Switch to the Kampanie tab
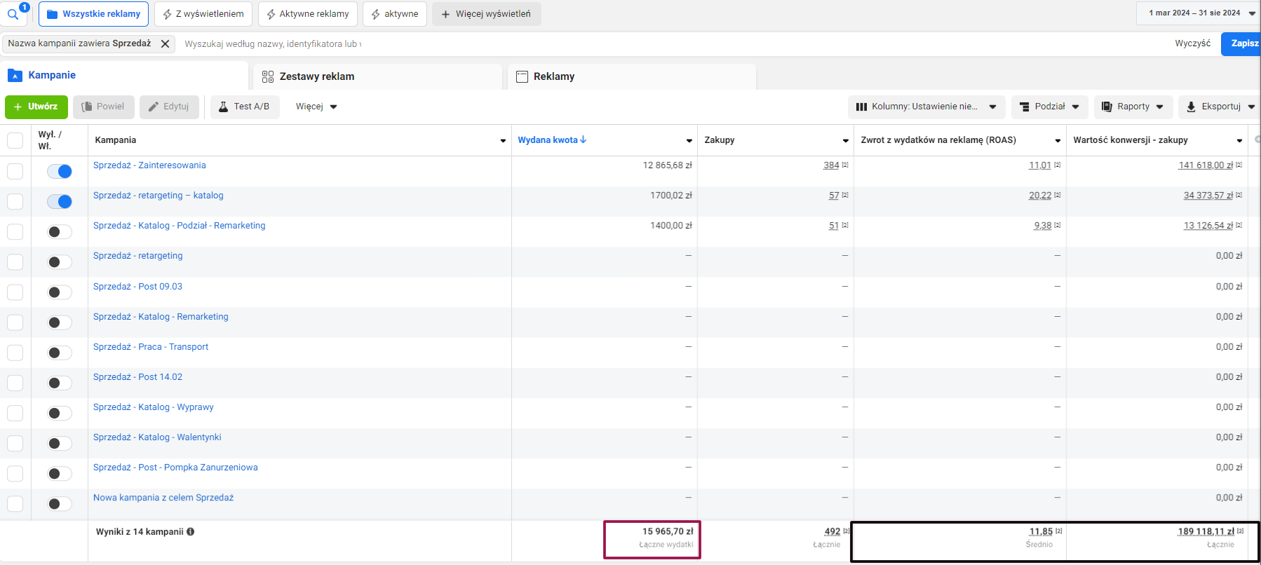 (x=124, y=76)
